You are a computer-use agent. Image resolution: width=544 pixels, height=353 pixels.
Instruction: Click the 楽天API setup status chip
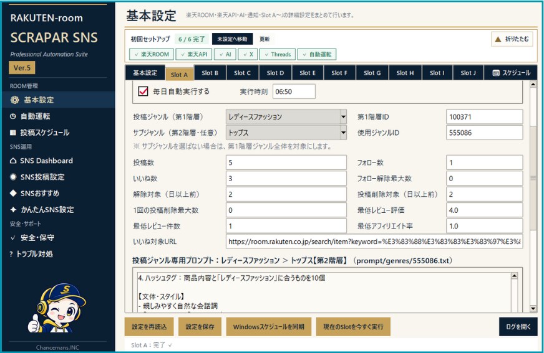pyautogui.click(x=194, y=54)
